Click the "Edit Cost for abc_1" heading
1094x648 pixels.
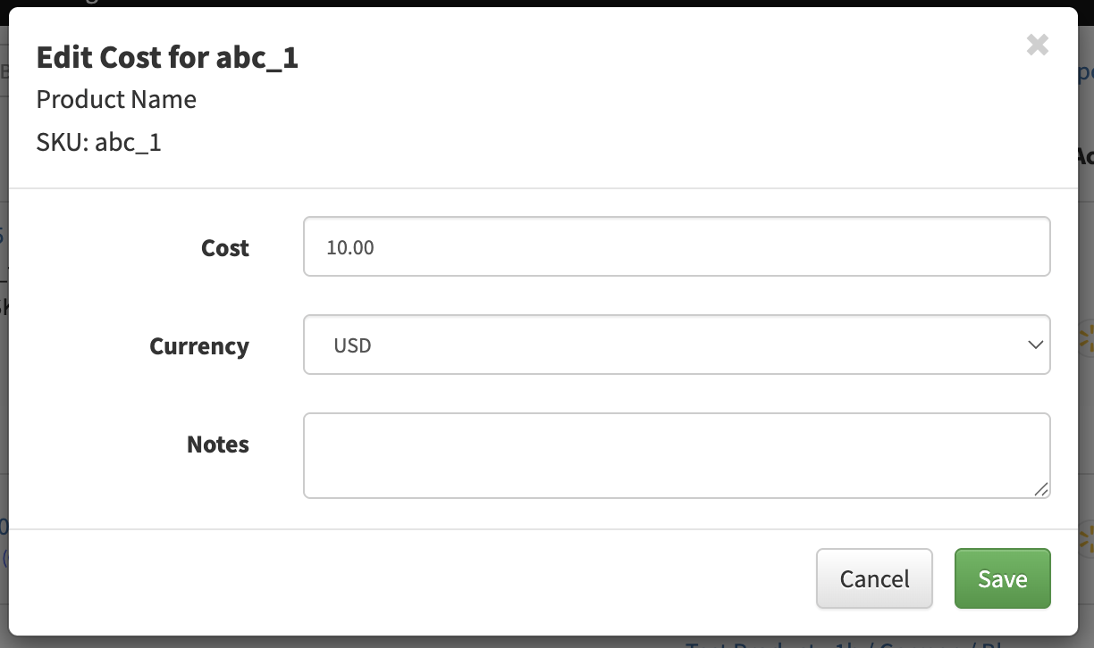point(167,58)
